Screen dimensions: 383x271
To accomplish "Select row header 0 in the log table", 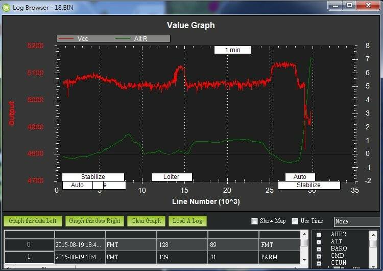I will 29,244.
